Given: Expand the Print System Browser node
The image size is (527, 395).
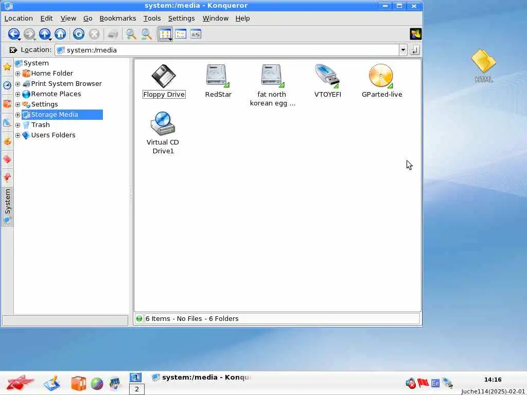Looking at the screenshot, I should coord(18,84).
